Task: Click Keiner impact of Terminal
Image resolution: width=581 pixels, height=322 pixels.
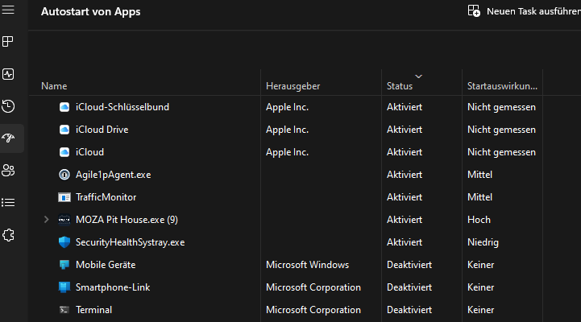Action: 480,310
